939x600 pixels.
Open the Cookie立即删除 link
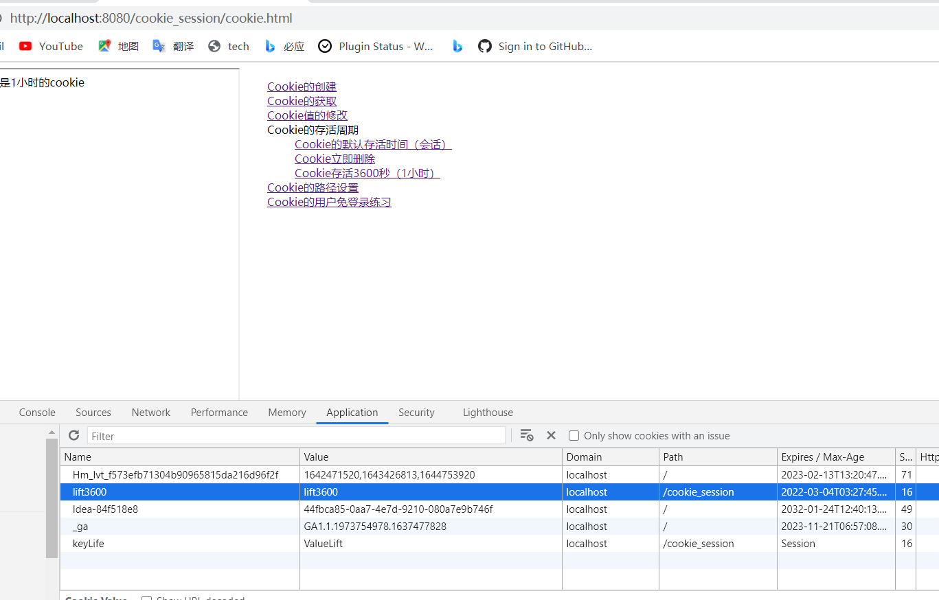click(x=335, y=159)
